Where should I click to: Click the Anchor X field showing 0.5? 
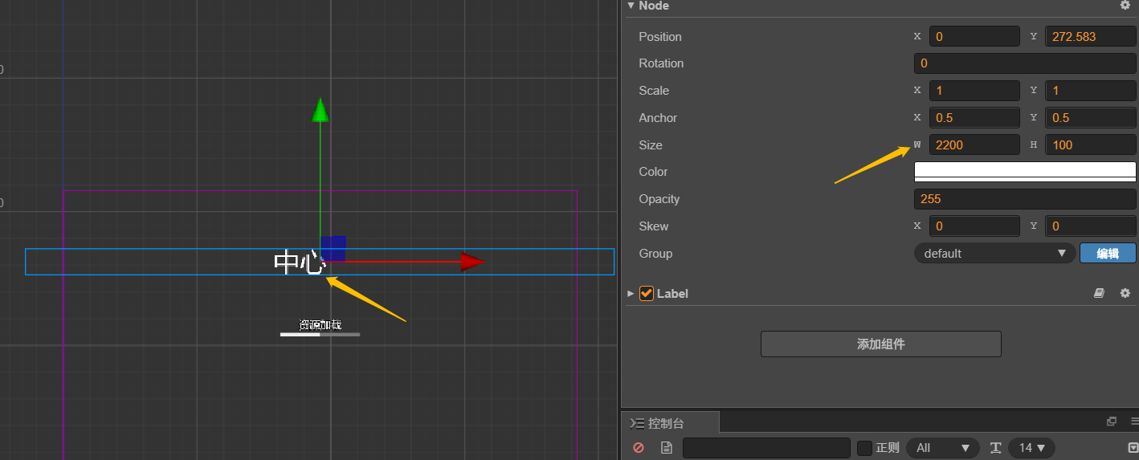974,118
